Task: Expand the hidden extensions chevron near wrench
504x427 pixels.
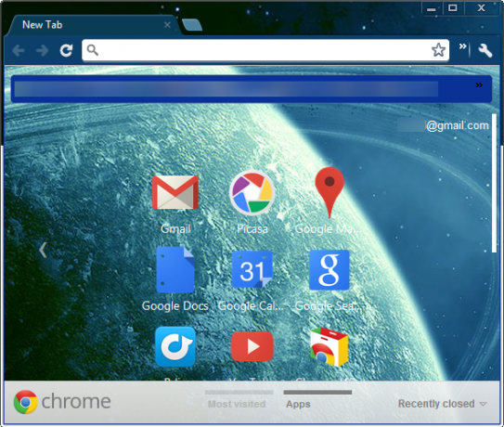Action: [x=462, y=46]
